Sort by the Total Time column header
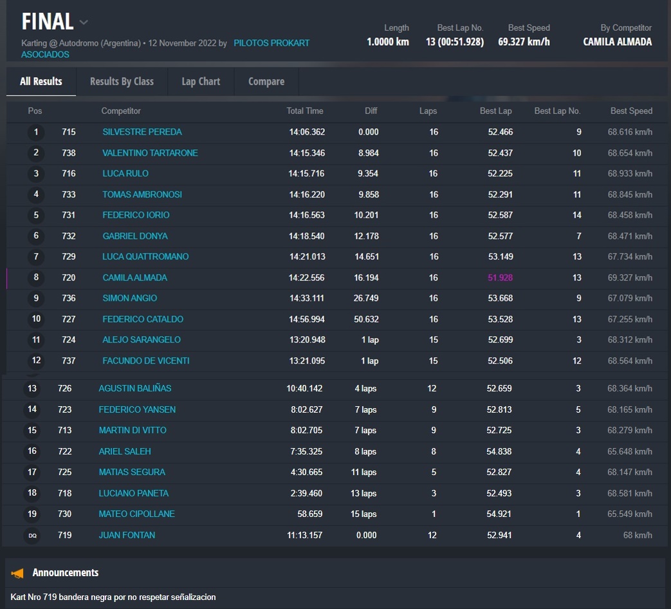This screenshot has height=609, width=671. point(305,111)
